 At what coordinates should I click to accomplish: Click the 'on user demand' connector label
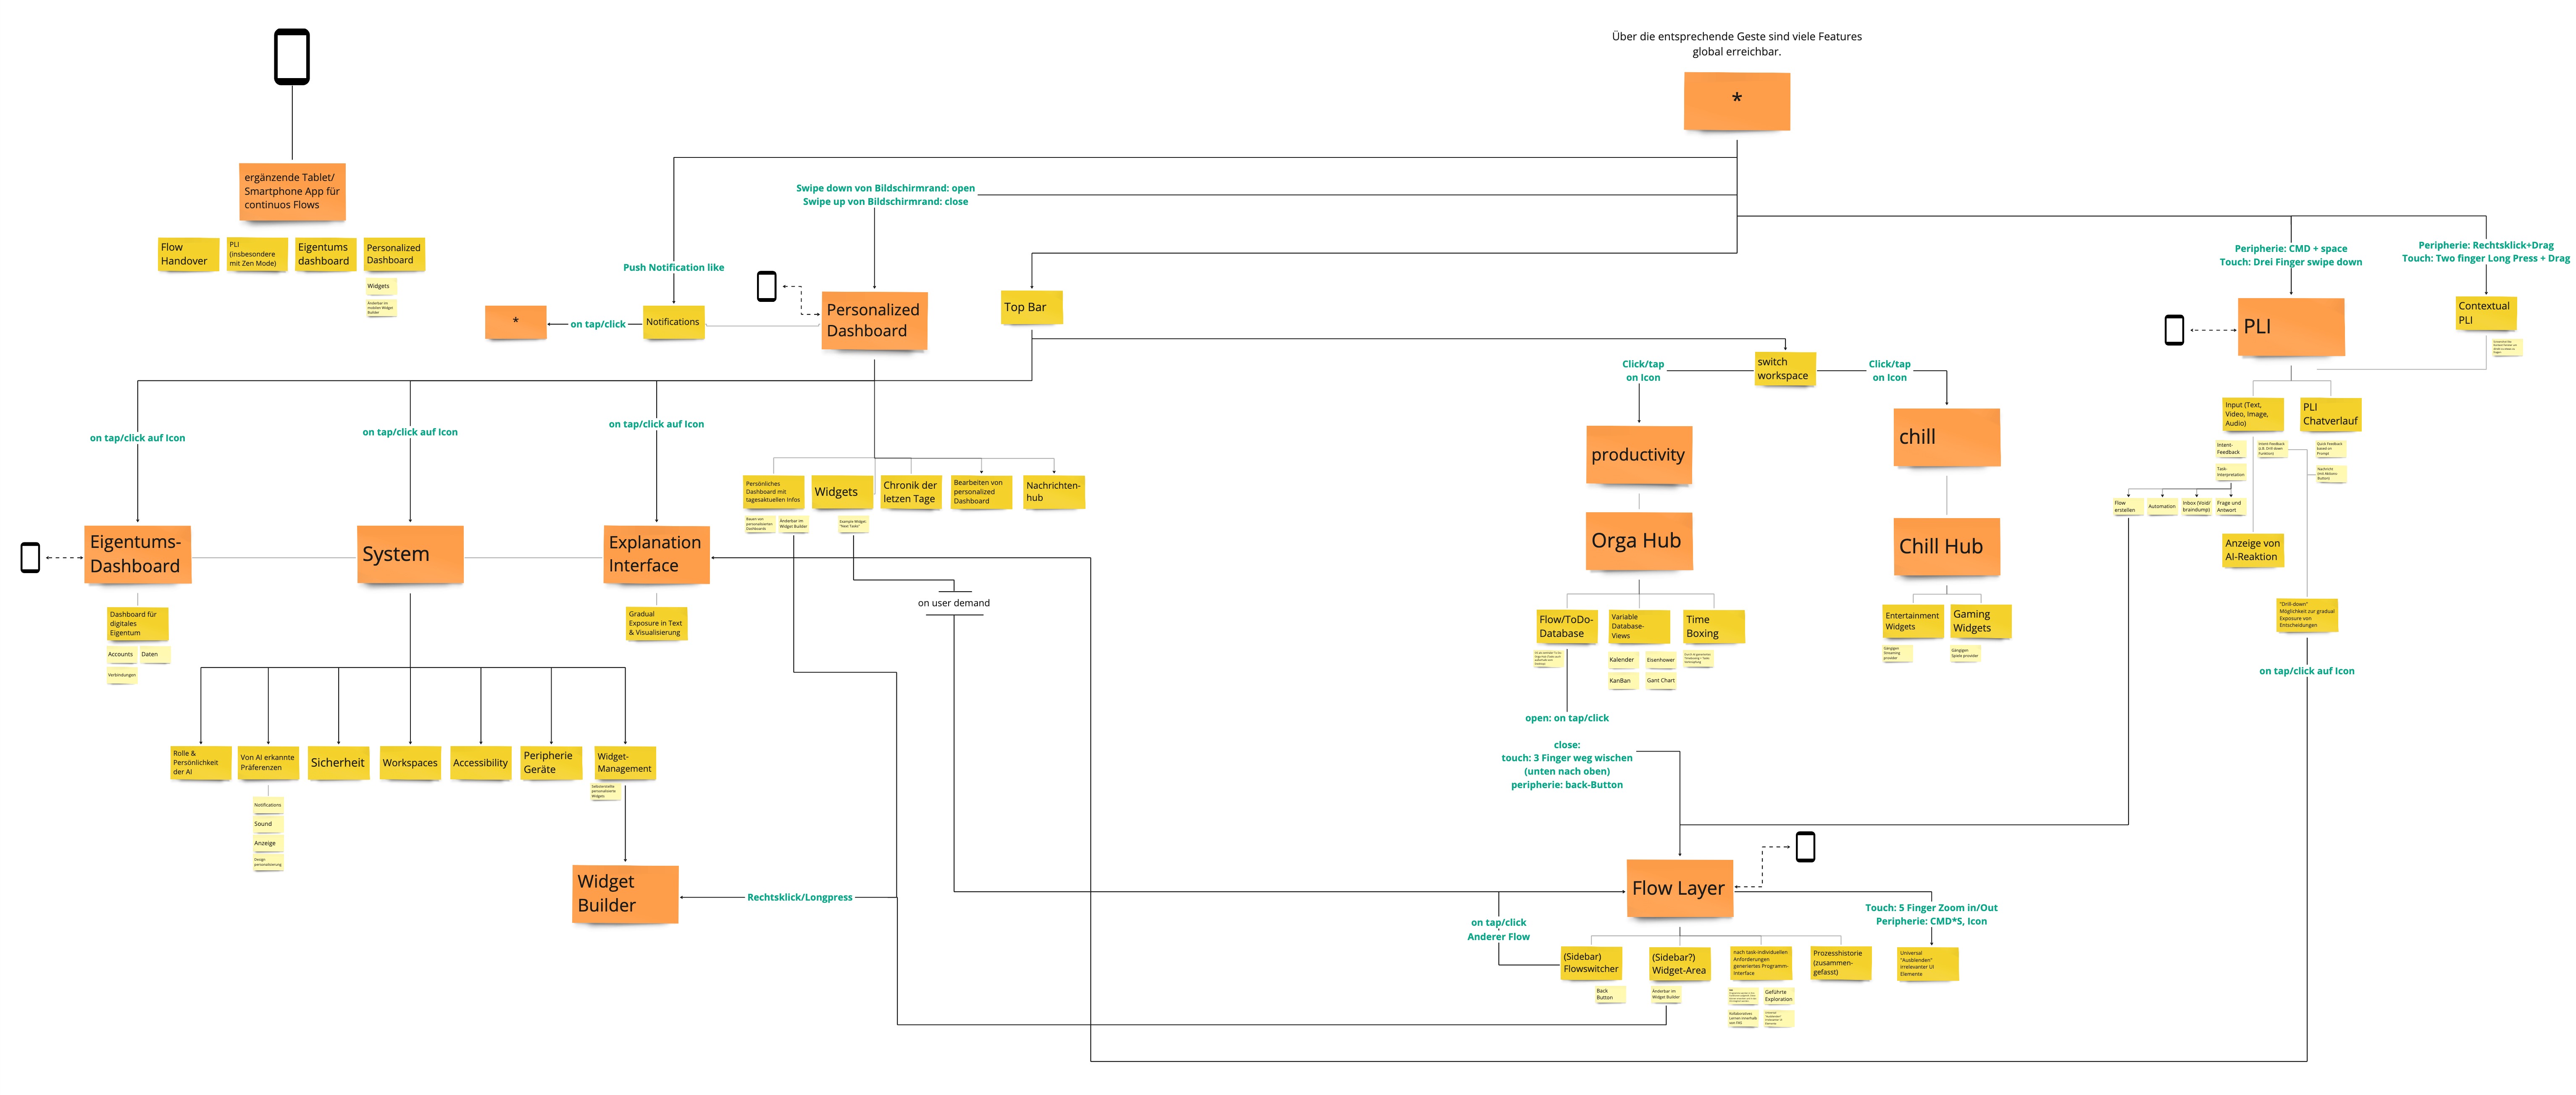[953, 603]
